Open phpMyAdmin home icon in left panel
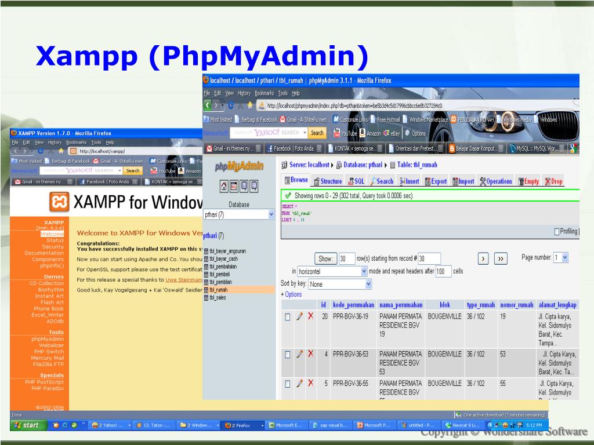The height and width of the screenshot is (445, 594). coord(224,186)
